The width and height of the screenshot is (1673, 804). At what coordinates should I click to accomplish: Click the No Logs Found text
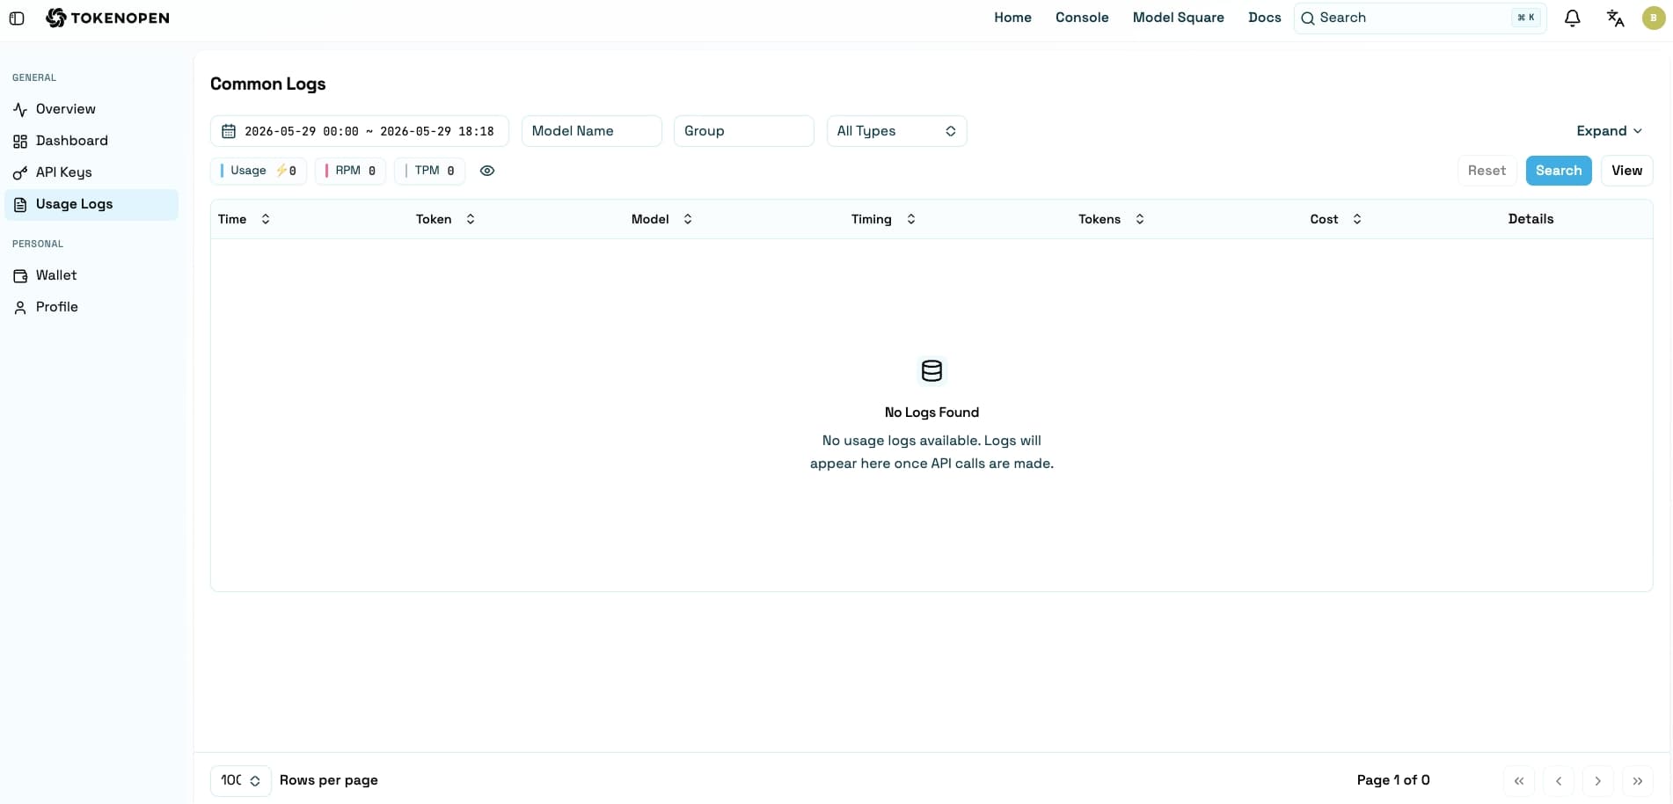coord(931,413)
